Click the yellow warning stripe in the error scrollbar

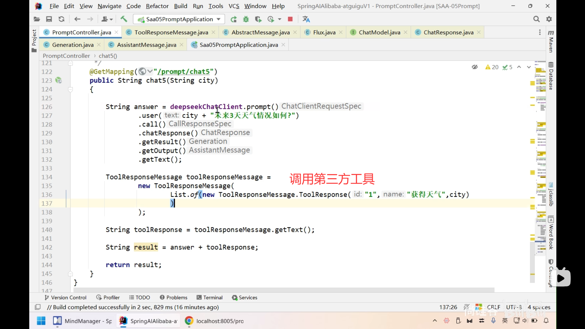click(x=532, y=83)
